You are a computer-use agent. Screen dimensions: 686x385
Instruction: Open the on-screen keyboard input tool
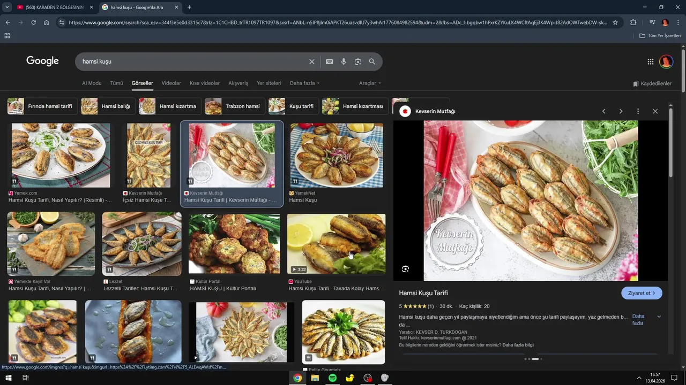[x=330, y=61]
